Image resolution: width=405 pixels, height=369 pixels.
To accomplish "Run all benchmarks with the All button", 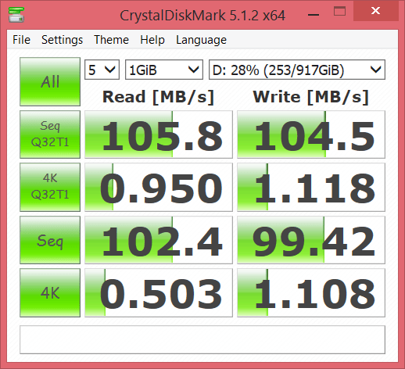I will click(x=50, y=81).
